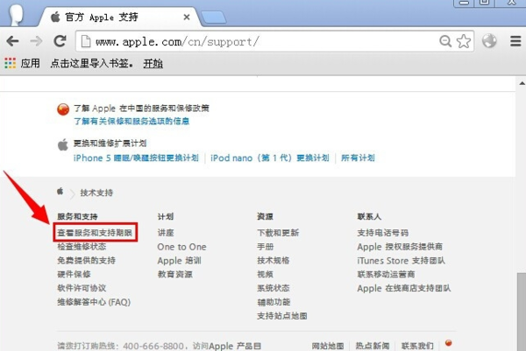Open 联系我们 footer link
This screenshot has height=351, width=526.
click(x=417, y=346)
